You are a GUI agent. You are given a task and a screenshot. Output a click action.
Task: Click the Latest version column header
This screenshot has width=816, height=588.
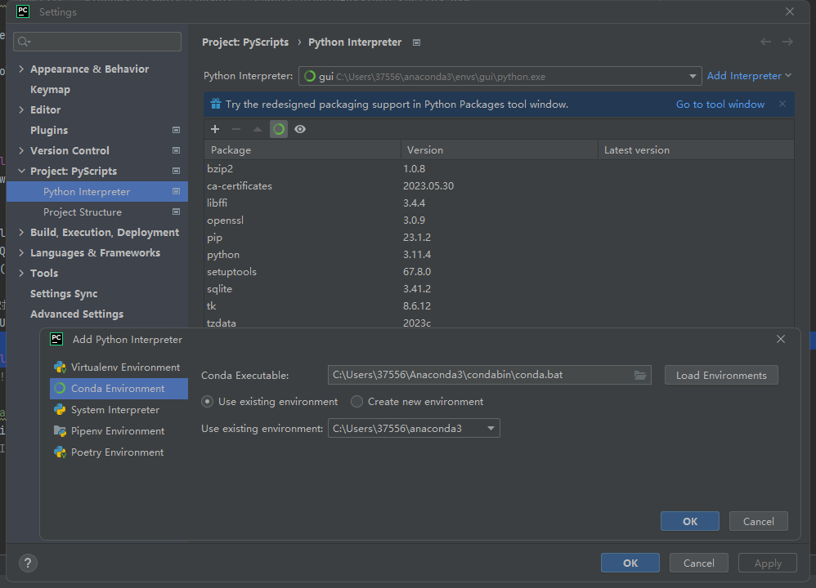click(696, 149)
